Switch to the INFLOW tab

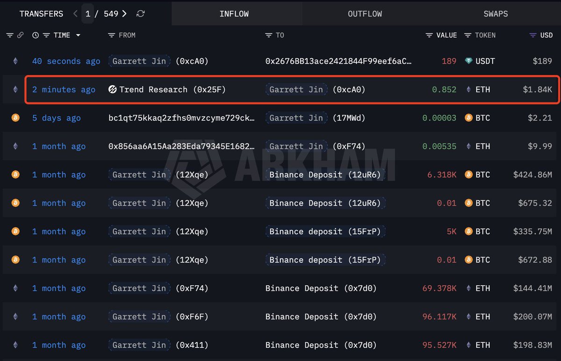click(x=234, y=14)
